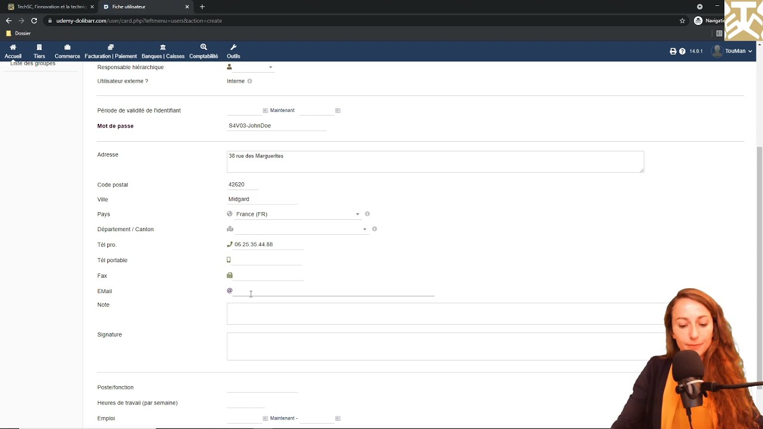The image size is (763, 429).
Task: Click the print icon in top bar
Action: pos(673,51)
